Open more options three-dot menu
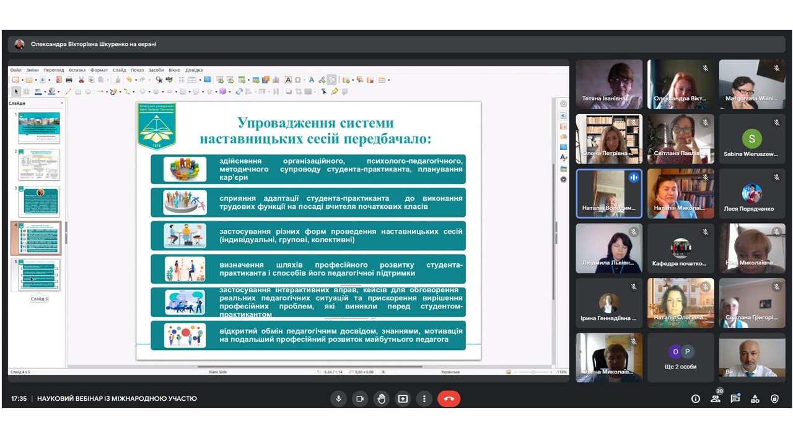 (424, 399)
